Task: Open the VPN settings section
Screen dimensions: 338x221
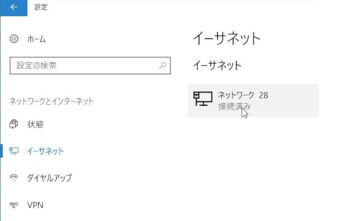Action: pyautogui.click(x=35, y=205)
